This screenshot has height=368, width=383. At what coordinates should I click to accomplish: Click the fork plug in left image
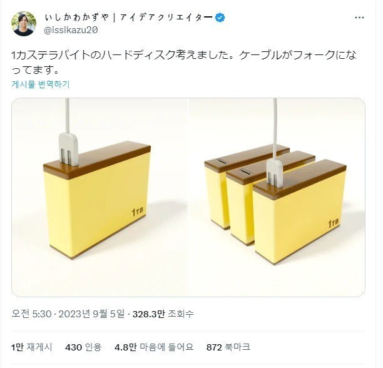point(69,149)
